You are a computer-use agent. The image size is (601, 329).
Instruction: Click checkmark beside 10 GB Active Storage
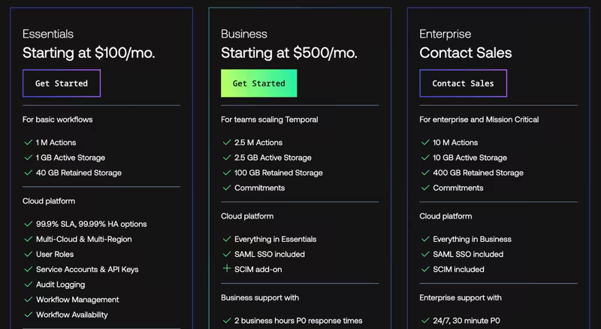(425, 158)
